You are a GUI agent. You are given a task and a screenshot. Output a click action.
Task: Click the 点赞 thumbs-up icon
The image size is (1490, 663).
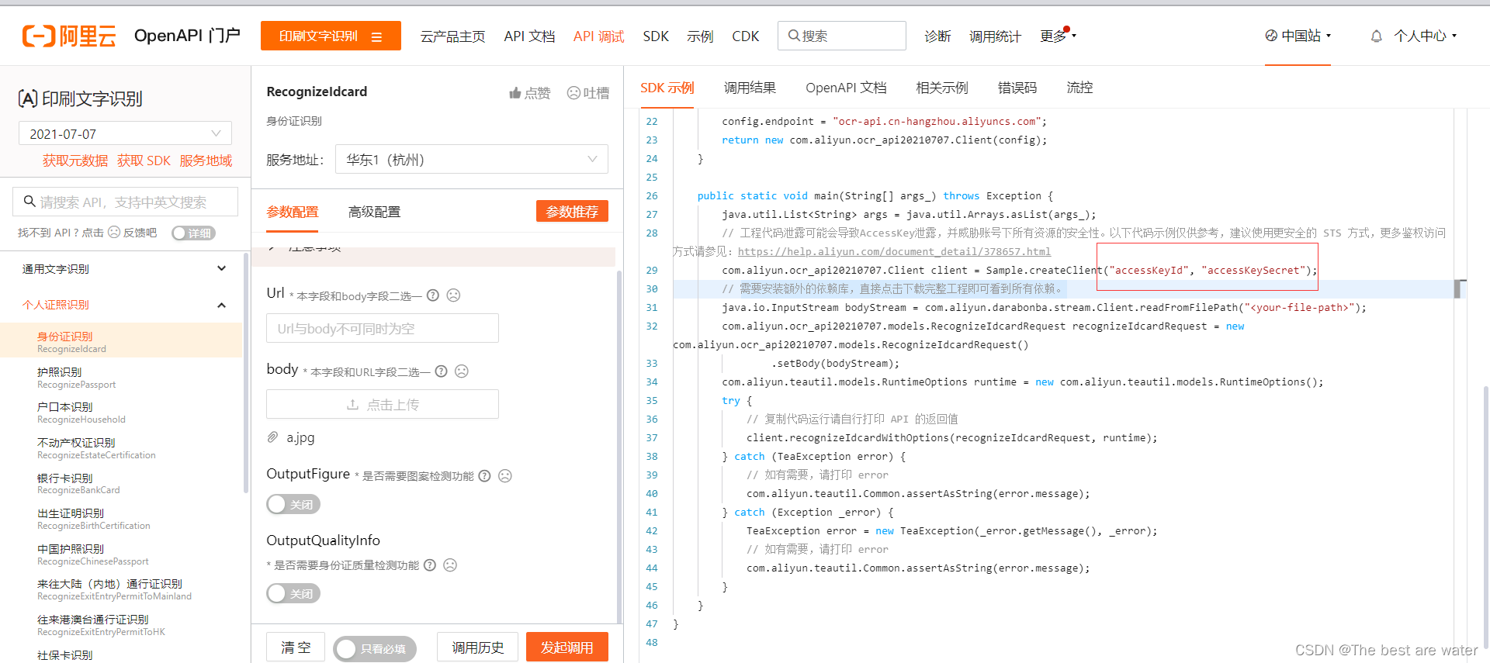coord(515,93)
